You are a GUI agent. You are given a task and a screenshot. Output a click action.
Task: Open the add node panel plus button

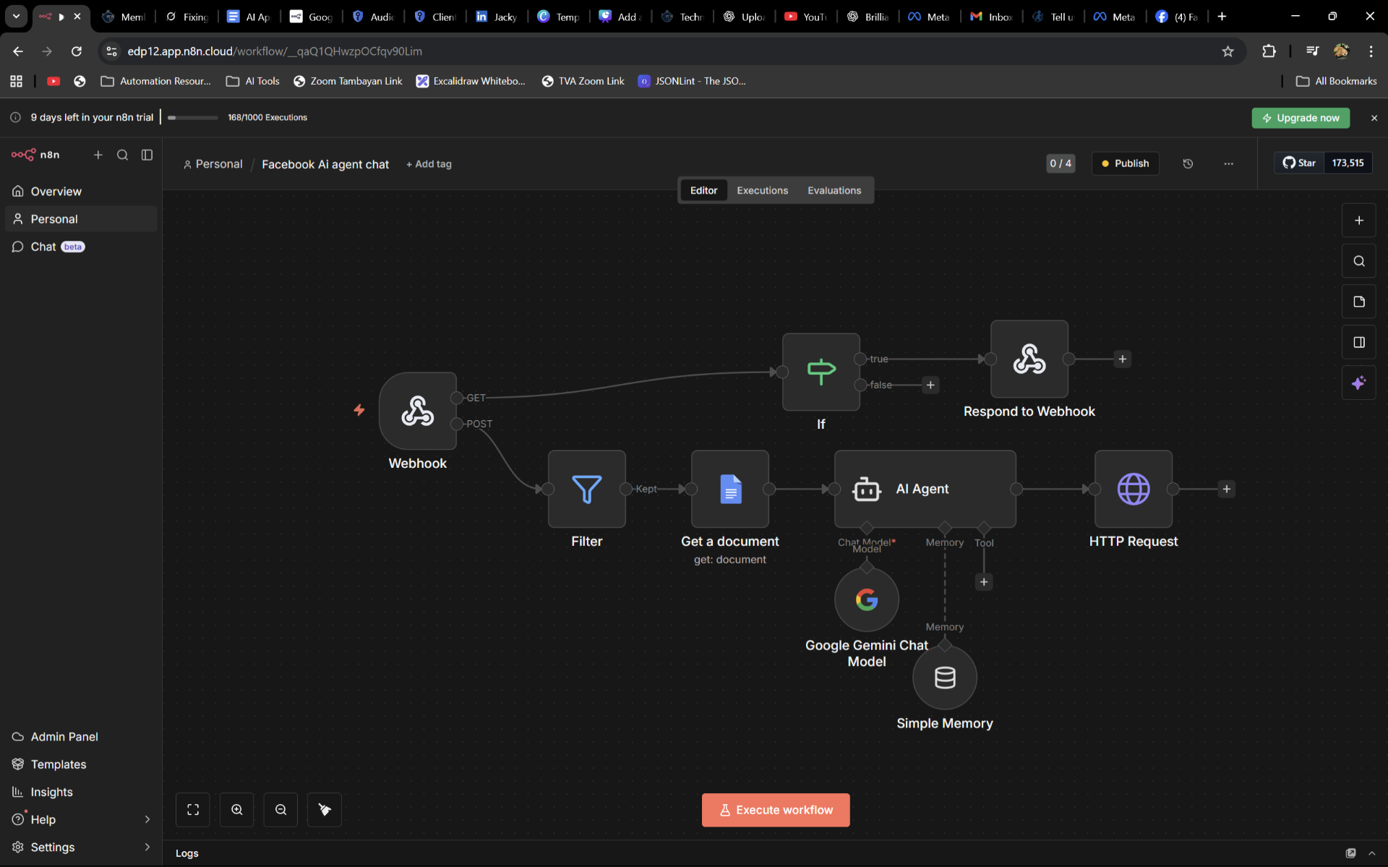point(1359,221)
